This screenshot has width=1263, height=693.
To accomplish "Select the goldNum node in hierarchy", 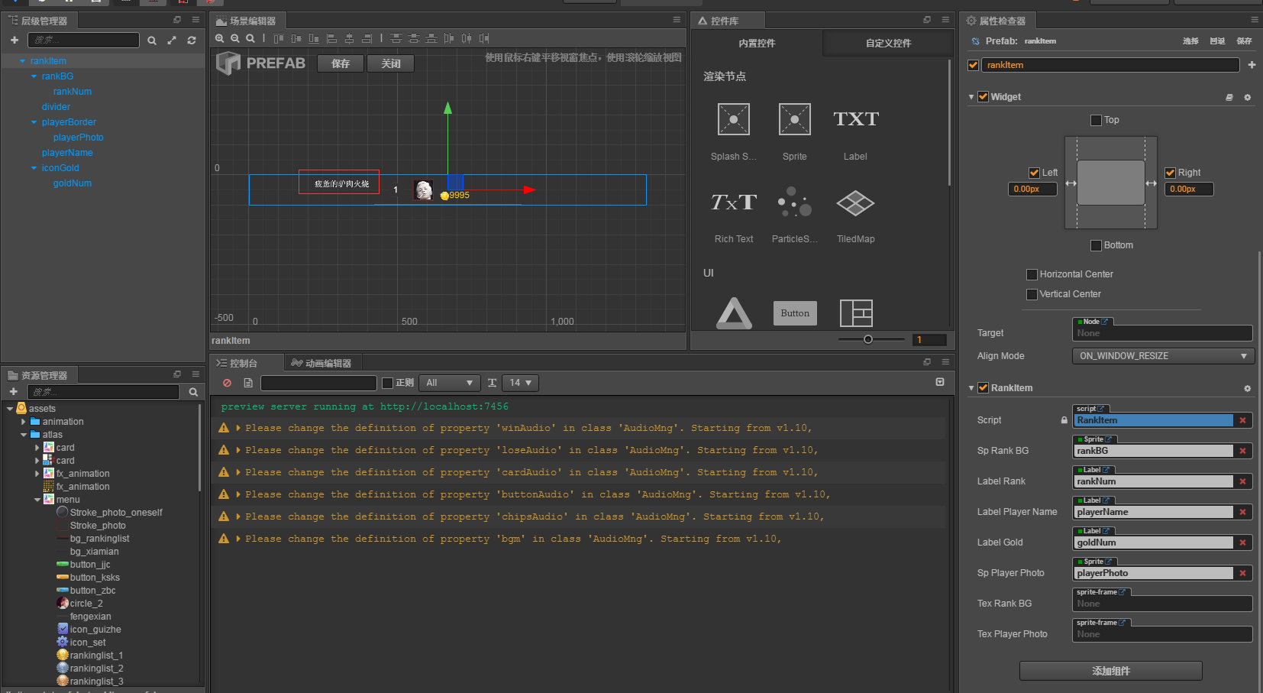I will pos(73,183).
